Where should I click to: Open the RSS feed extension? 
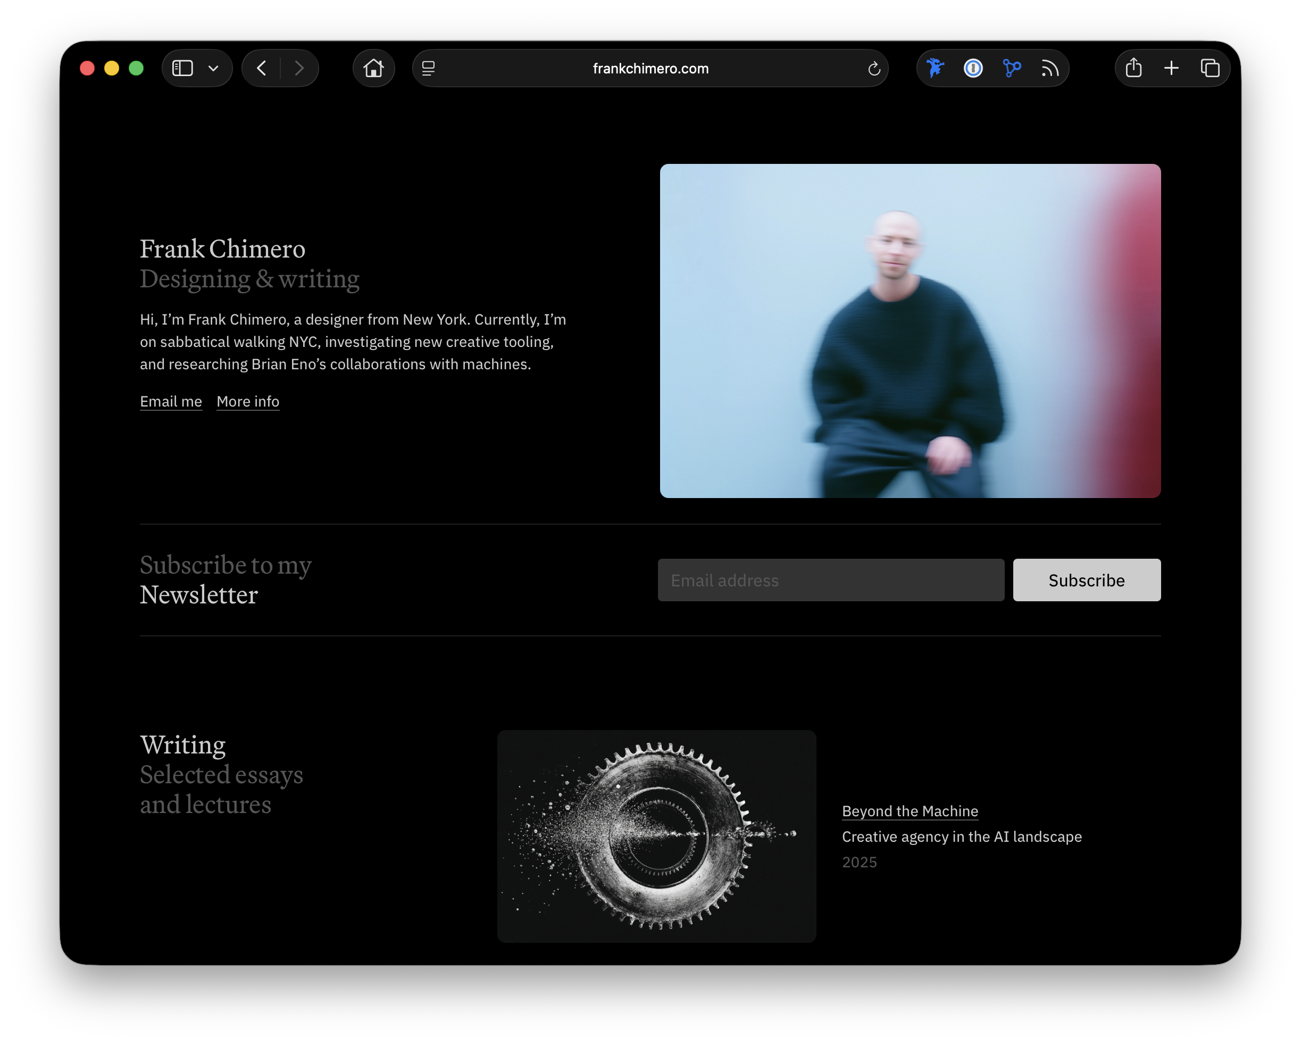pyautogui.click(x=1050, y=68)
